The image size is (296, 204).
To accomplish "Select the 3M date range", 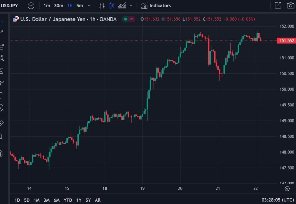I will [x=46, y=200].
